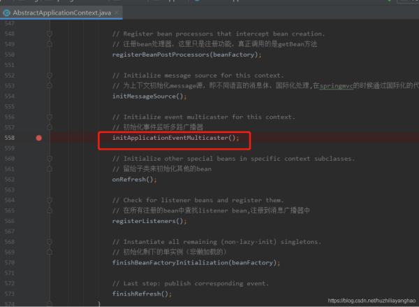Click fold marker at line 564

click(x=50, y=200)
